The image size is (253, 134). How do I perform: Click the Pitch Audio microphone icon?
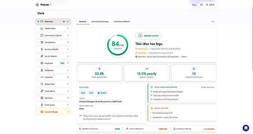point(42,105)
